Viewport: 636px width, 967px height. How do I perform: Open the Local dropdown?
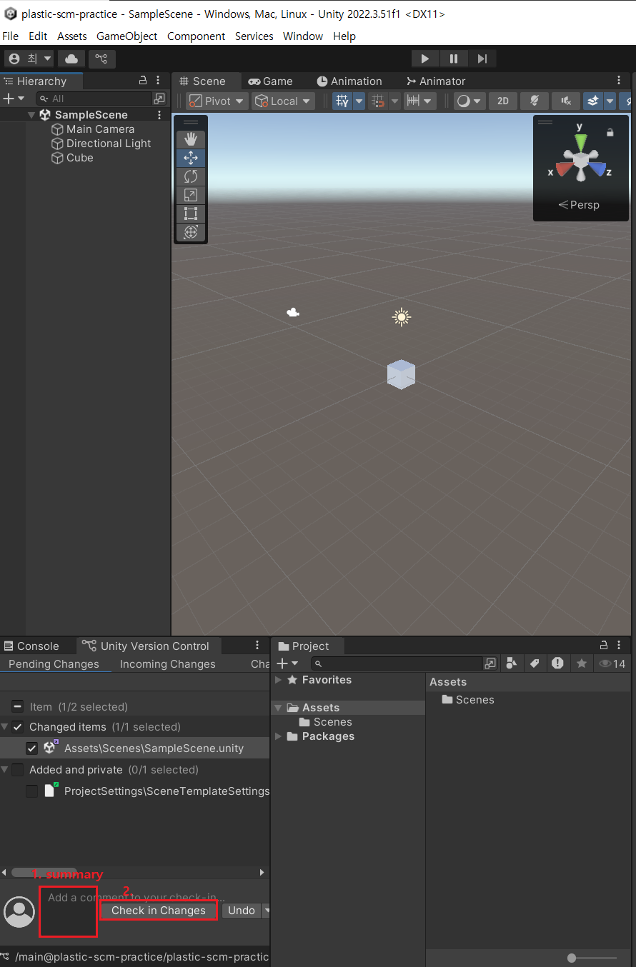point(284,101)
